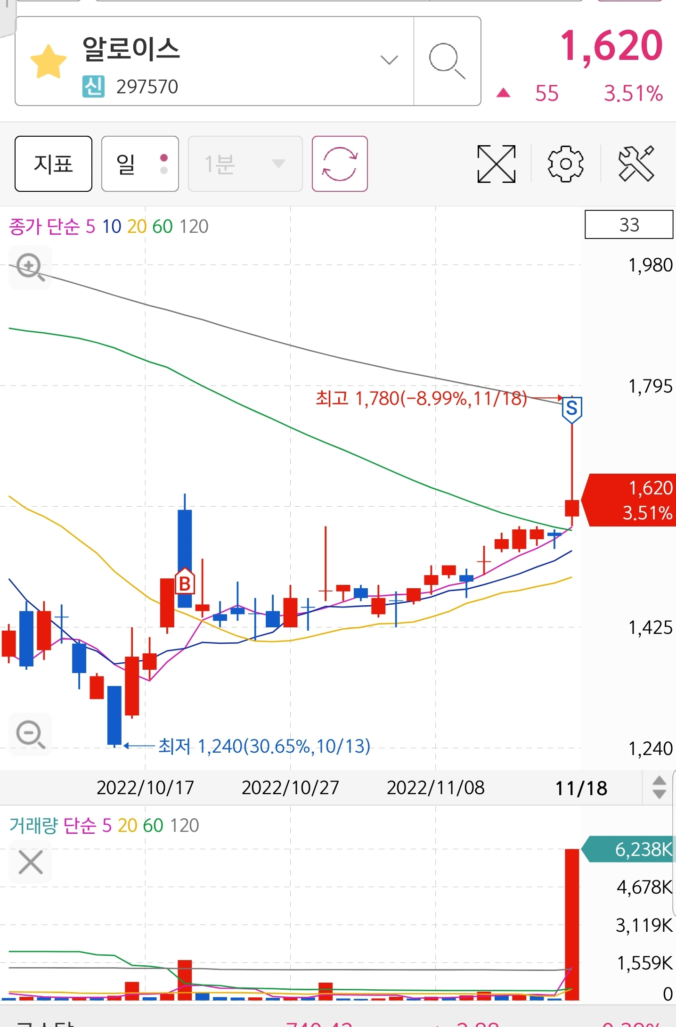Click the 최고 1,780 high annotation
Viewport: 676px width, 1027px height.
click(421, 398)
